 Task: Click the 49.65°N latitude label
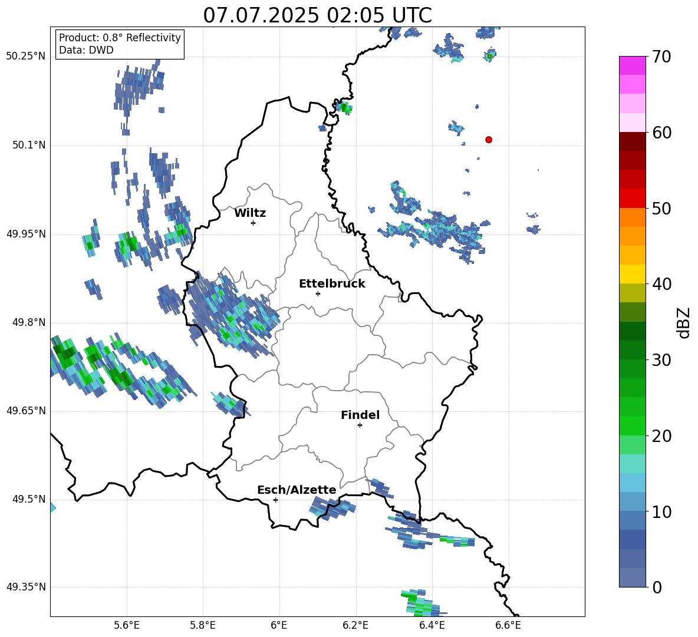[26, 411]
